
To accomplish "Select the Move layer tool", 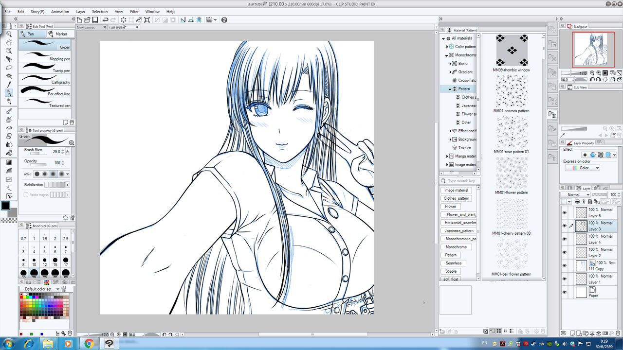I will click(x=9, y=59).
